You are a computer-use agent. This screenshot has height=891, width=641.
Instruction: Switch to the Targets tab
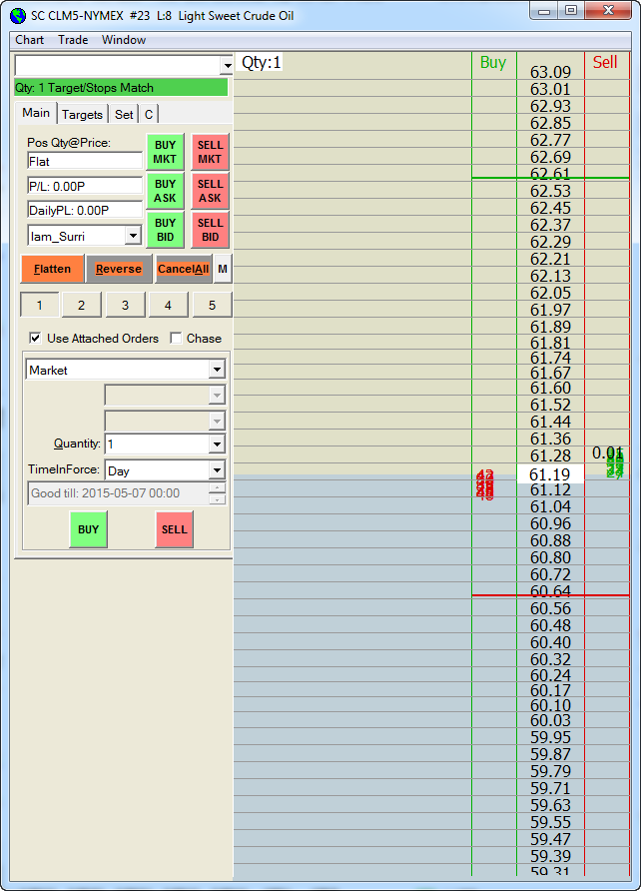pyautogui.click(x=82, y=114)
